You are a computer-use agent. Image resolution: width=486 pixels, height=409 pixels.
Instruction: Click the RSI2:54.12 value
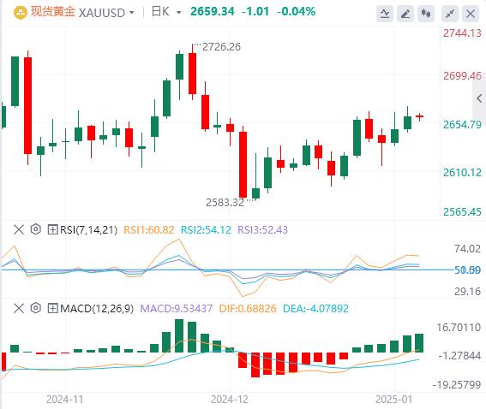point(206,230)
